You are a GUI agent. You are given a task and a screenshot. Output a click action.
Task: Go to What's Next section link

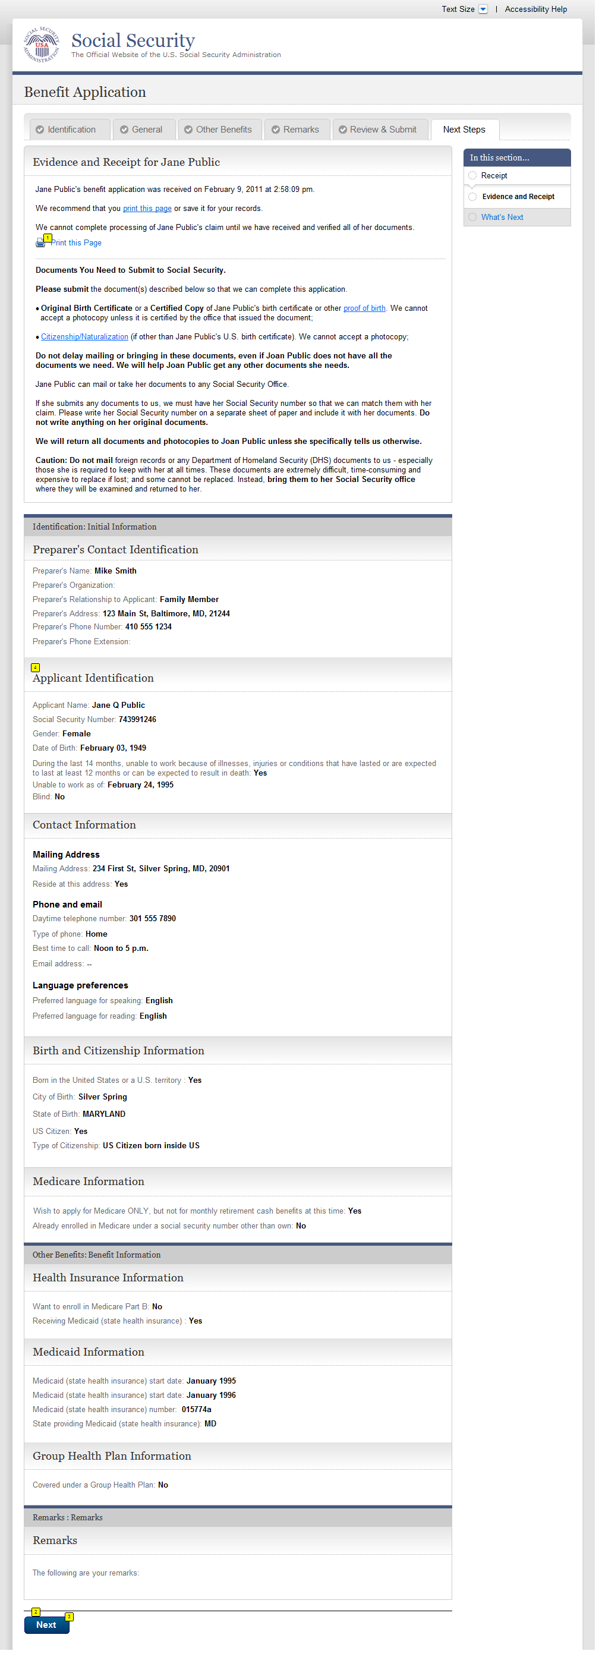(502, 217)
